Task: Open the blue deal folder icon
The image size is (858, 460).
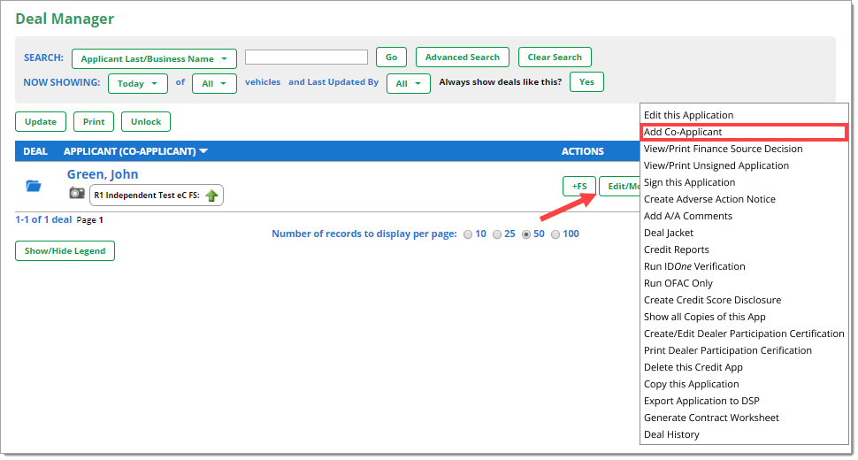Action: pyautogui.click(x=34, y=186)
